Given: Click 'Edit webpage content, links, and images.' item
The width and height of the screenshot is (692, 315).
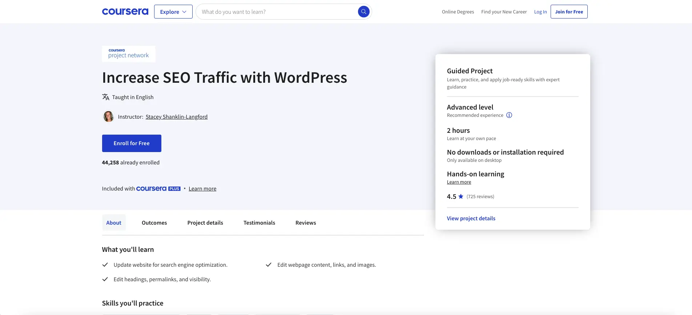Looking at the screenshot, I should coord(327,265).
